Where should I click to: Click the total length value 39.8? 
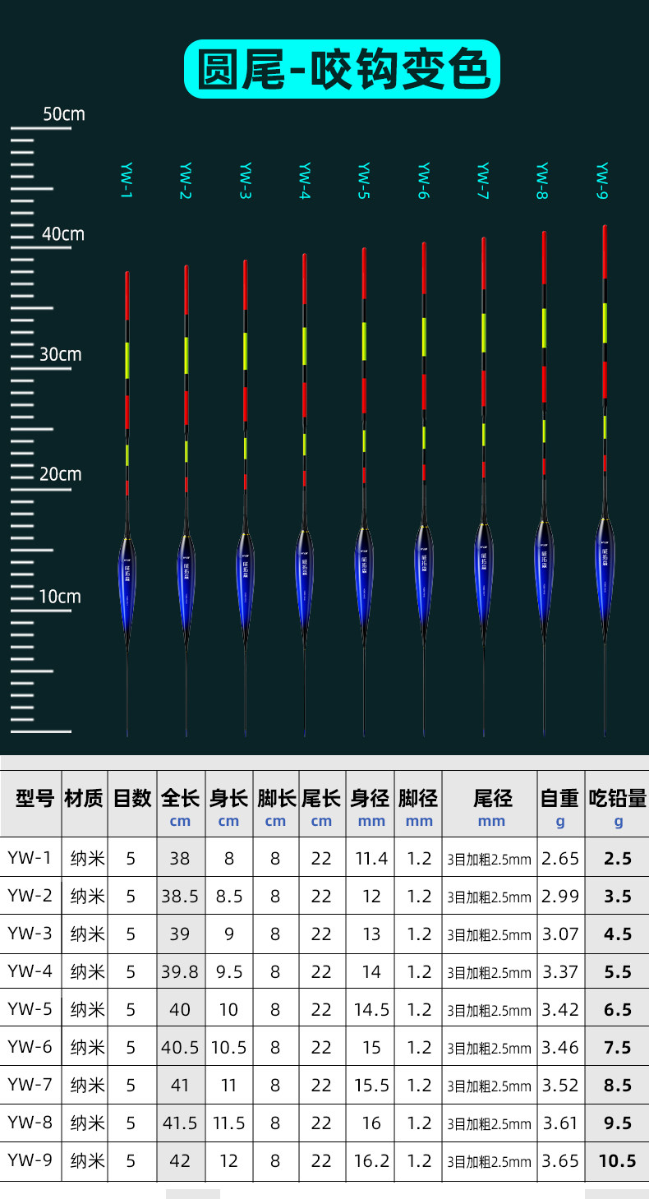(x=180, y=971)
